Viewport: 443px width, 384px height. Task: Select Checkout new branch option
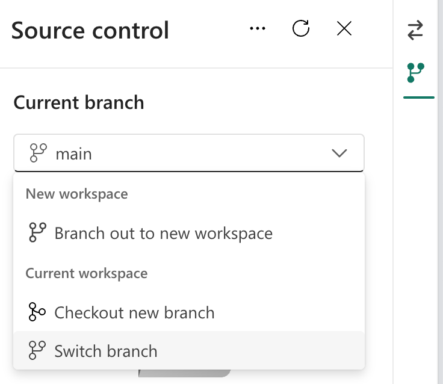click(134, 312)
